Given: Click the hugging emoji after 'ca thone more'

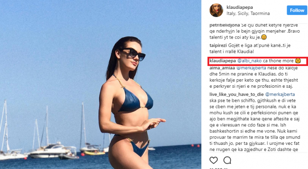Looking at the screenshot, I should [298, 61].
